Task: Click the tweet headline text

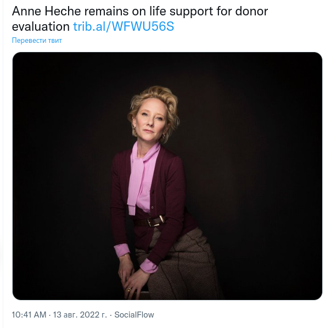Action: tap(140, 19)
